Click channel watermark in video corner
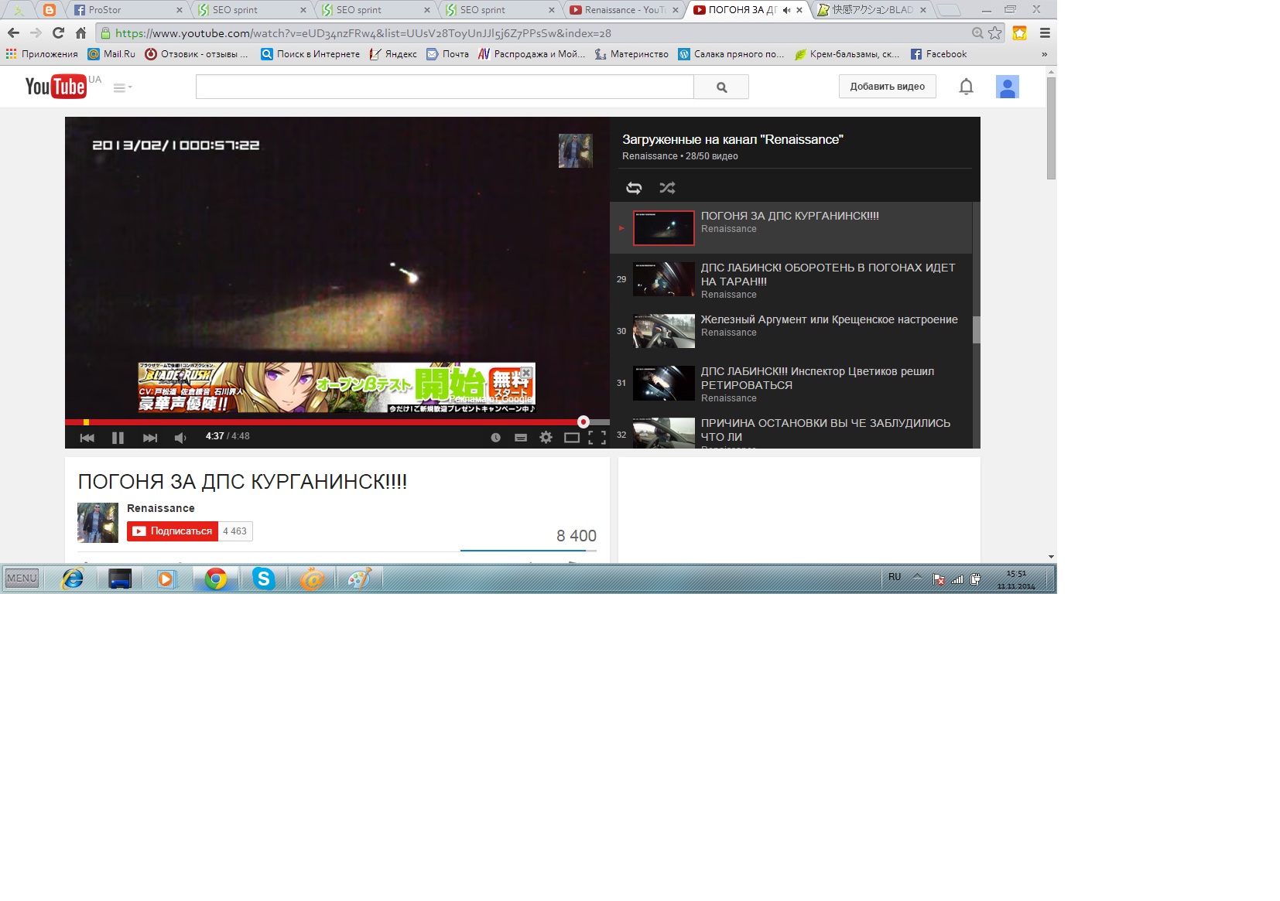Image resolution: width=1280 pixels, height=901 pixels. point(575,150)
